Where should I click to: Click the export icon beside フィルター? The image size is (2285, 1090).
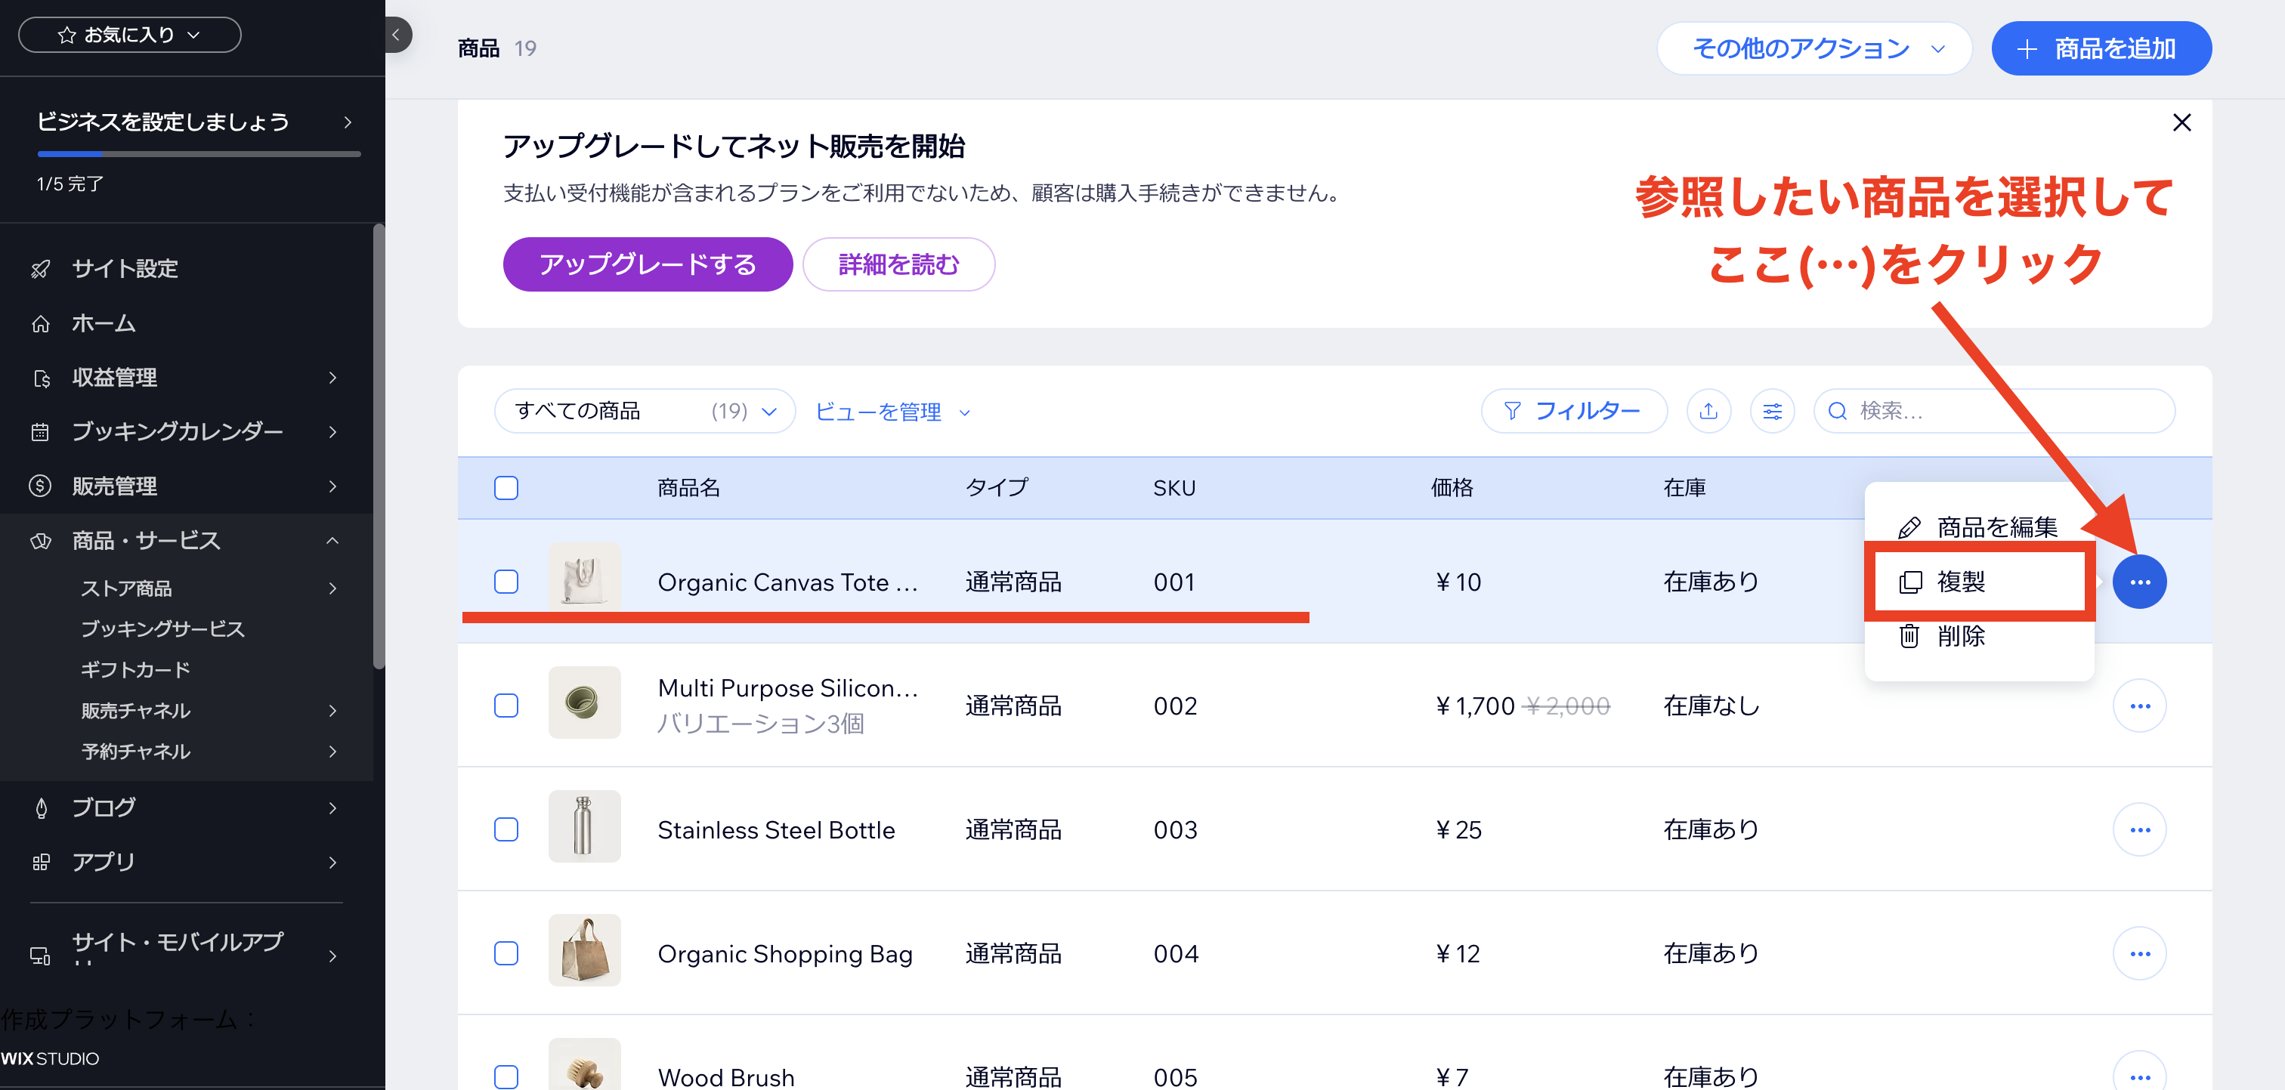1708,411
